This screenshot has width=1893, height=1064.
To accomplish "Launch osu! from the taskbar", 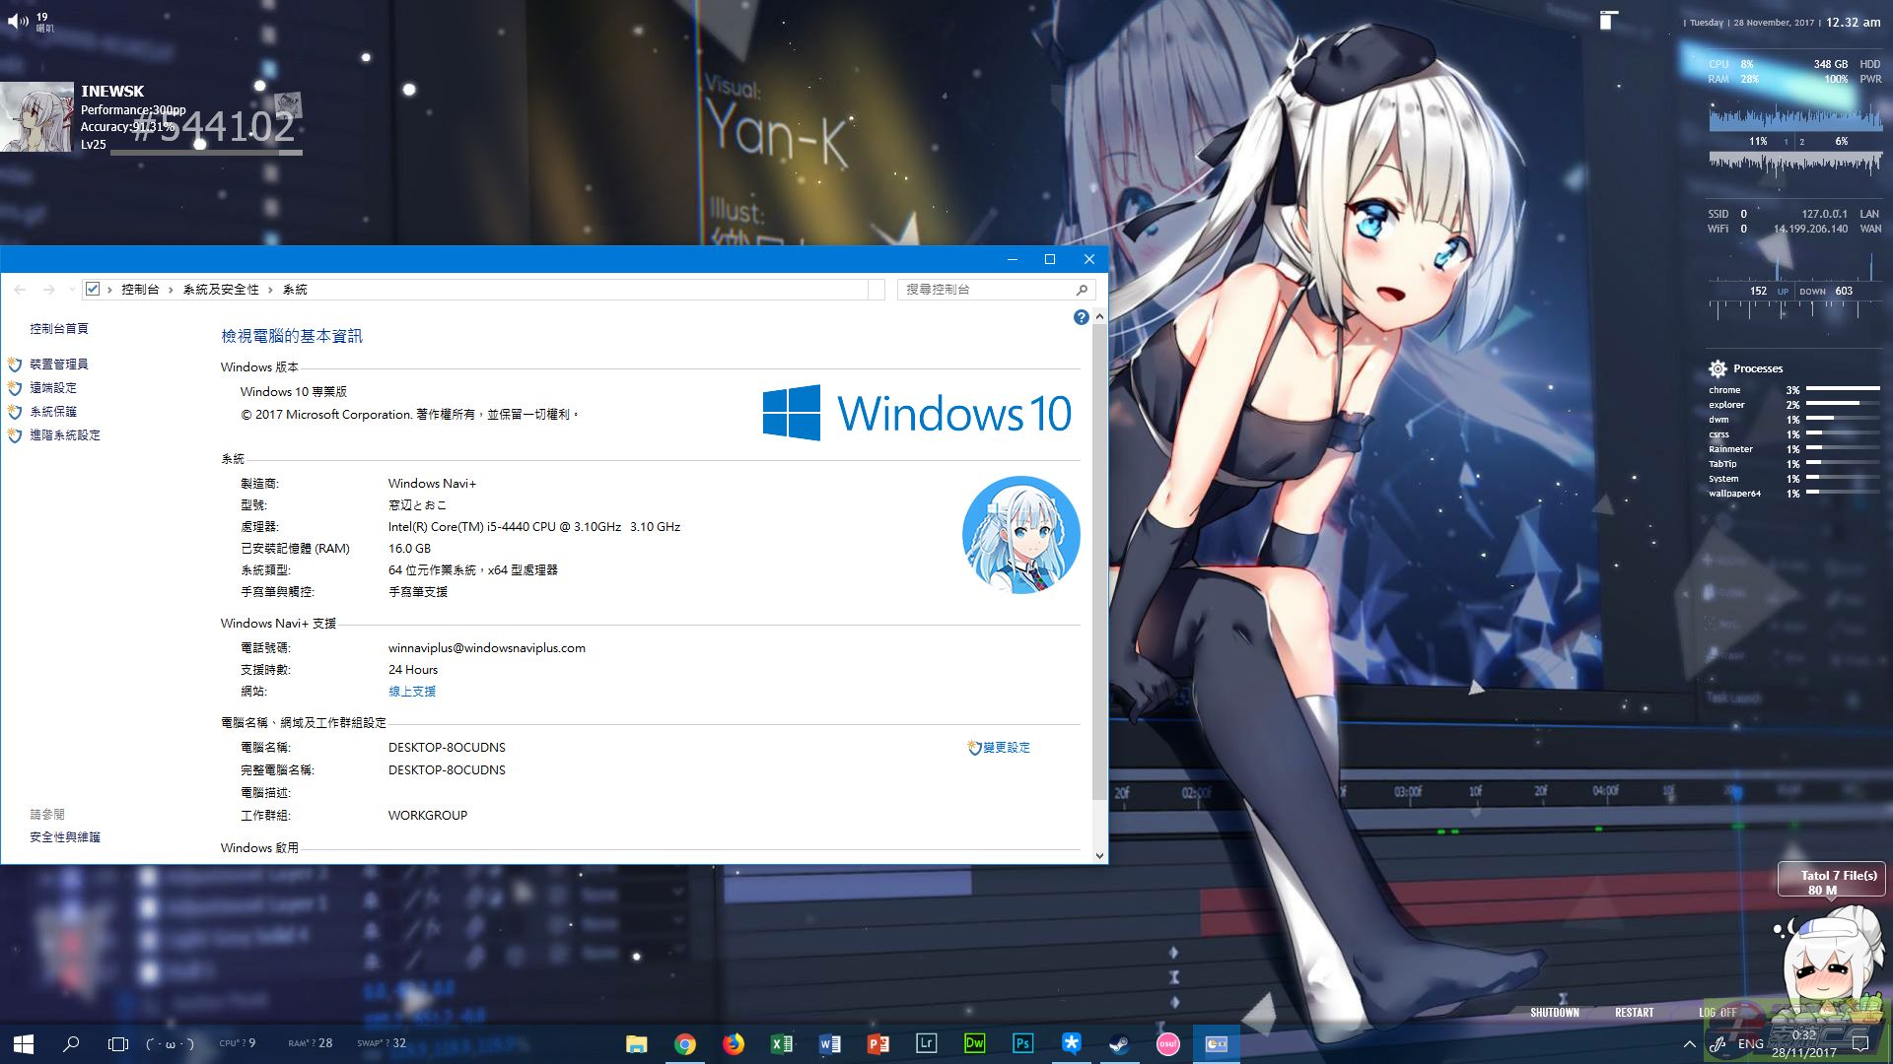I will coord(1167,1044).
